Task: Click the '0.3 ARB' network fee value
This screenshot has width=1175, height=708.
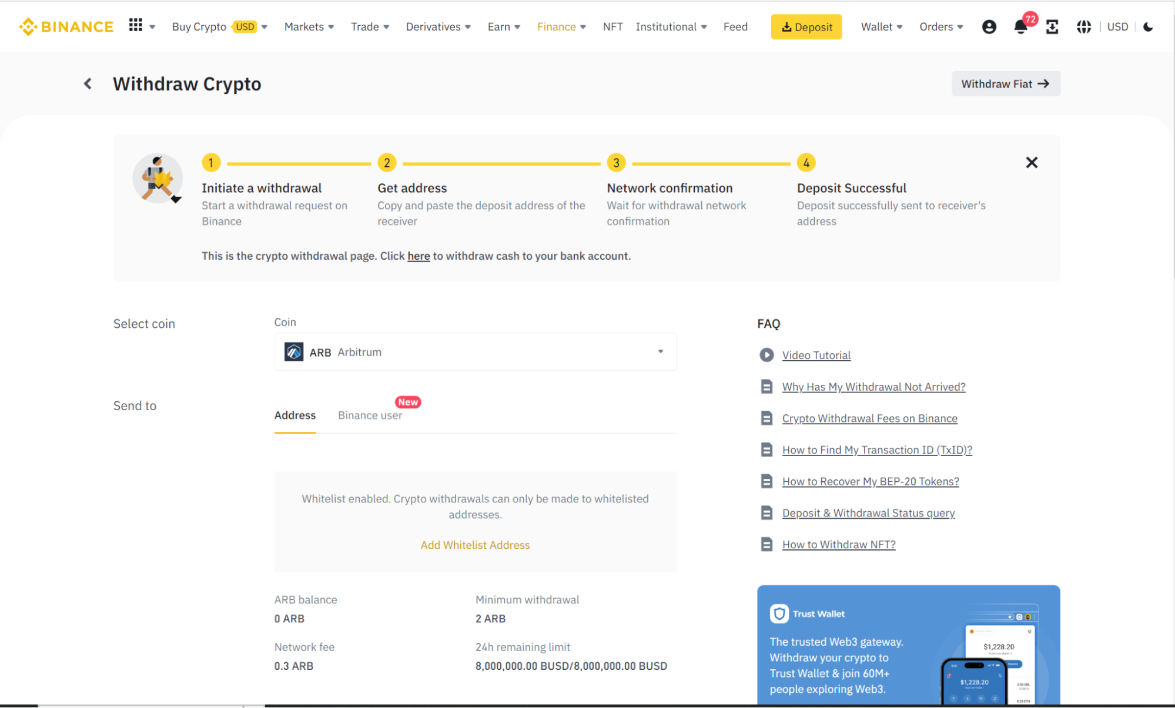Action: pos(294,666)
